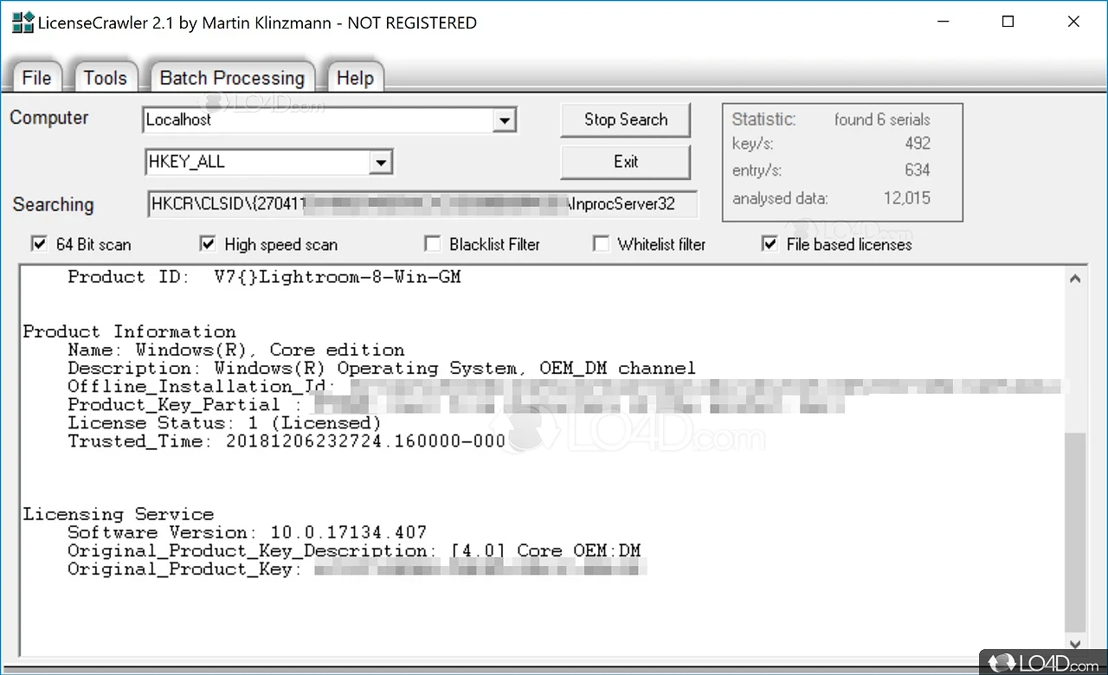This screenshot has width=1108, height=675.
Task: Expand the Computer dropdown arrow next to Localhost
Action: (x=505, y=120)
